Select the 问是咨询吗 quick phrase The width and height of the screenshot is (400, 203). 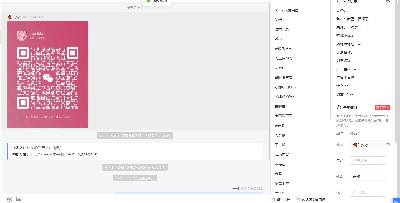tap(284, 58)
